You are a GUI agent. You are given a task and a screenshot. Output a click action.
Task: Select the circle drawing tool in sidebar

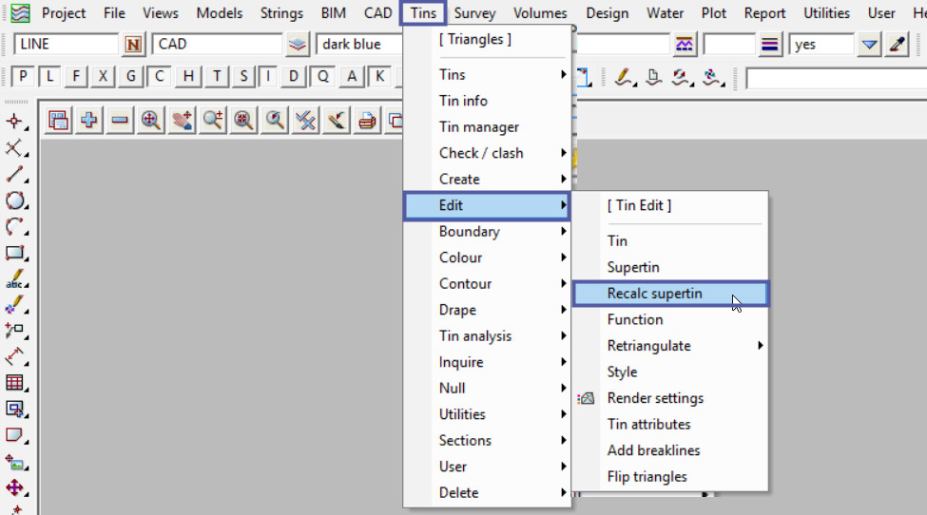click(15, 200)
